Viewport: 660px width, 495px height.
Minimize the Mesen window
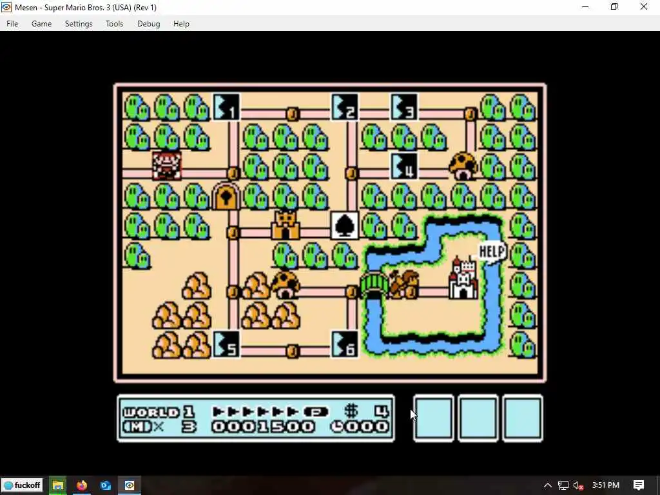[585, 7]
